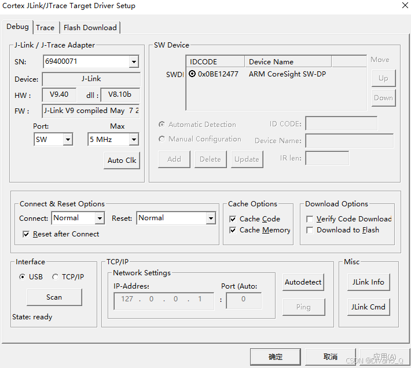Enable Download to Flash checkbox
411x368 pixels.
(310, 230)
